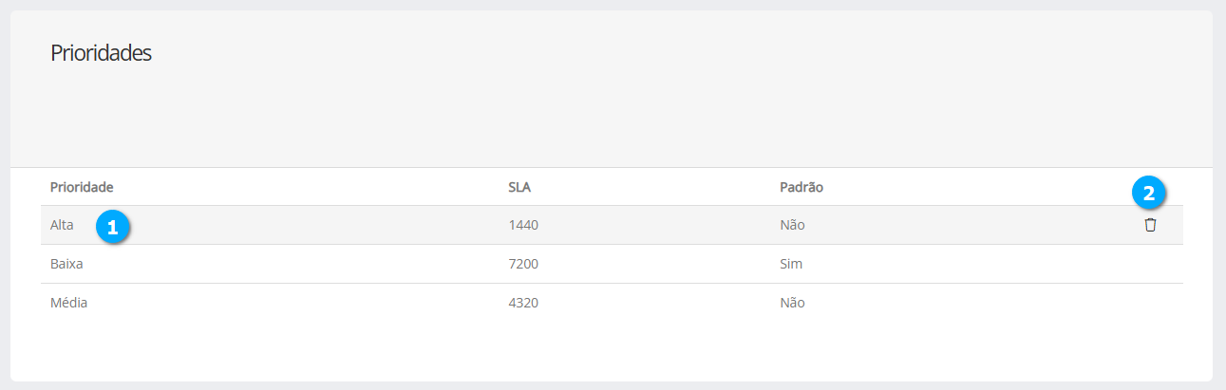Sort by the SLA column header
The width and height of the screenshot is (1226, 390).
520,187
